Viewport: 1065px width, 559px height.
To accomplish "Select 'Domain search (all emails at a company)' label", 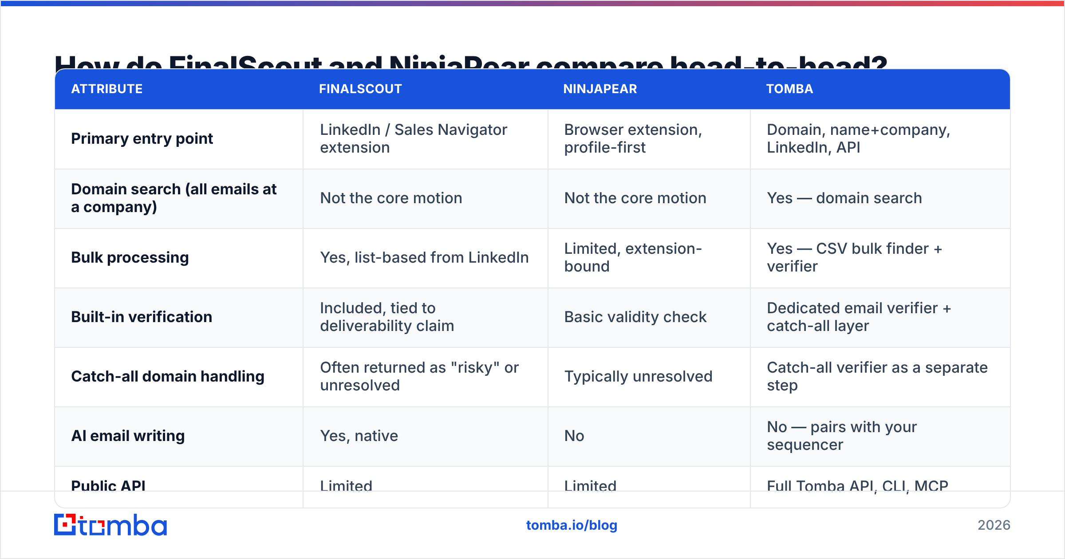I will (x=174, y=198).
